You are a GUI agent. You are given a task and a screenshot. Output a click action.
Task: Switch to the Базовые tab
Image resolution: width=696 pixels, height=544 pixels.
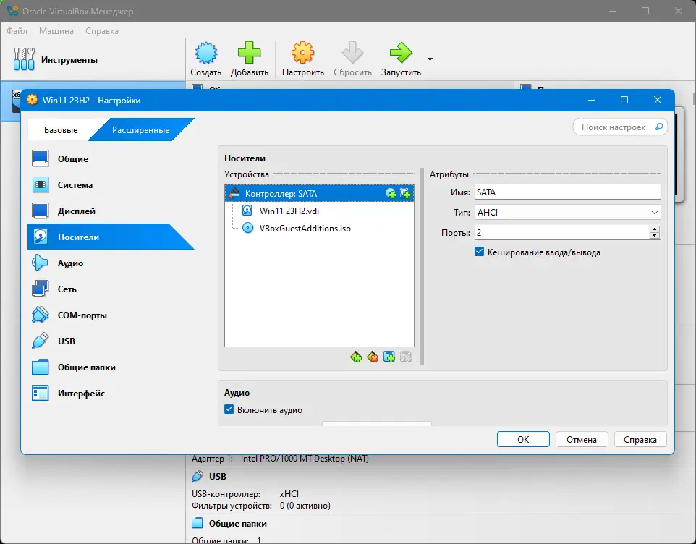click(x=61, y=130)
